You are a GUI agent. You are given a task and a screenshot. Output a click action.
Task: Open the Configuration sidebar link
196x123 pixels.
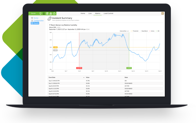39,21
